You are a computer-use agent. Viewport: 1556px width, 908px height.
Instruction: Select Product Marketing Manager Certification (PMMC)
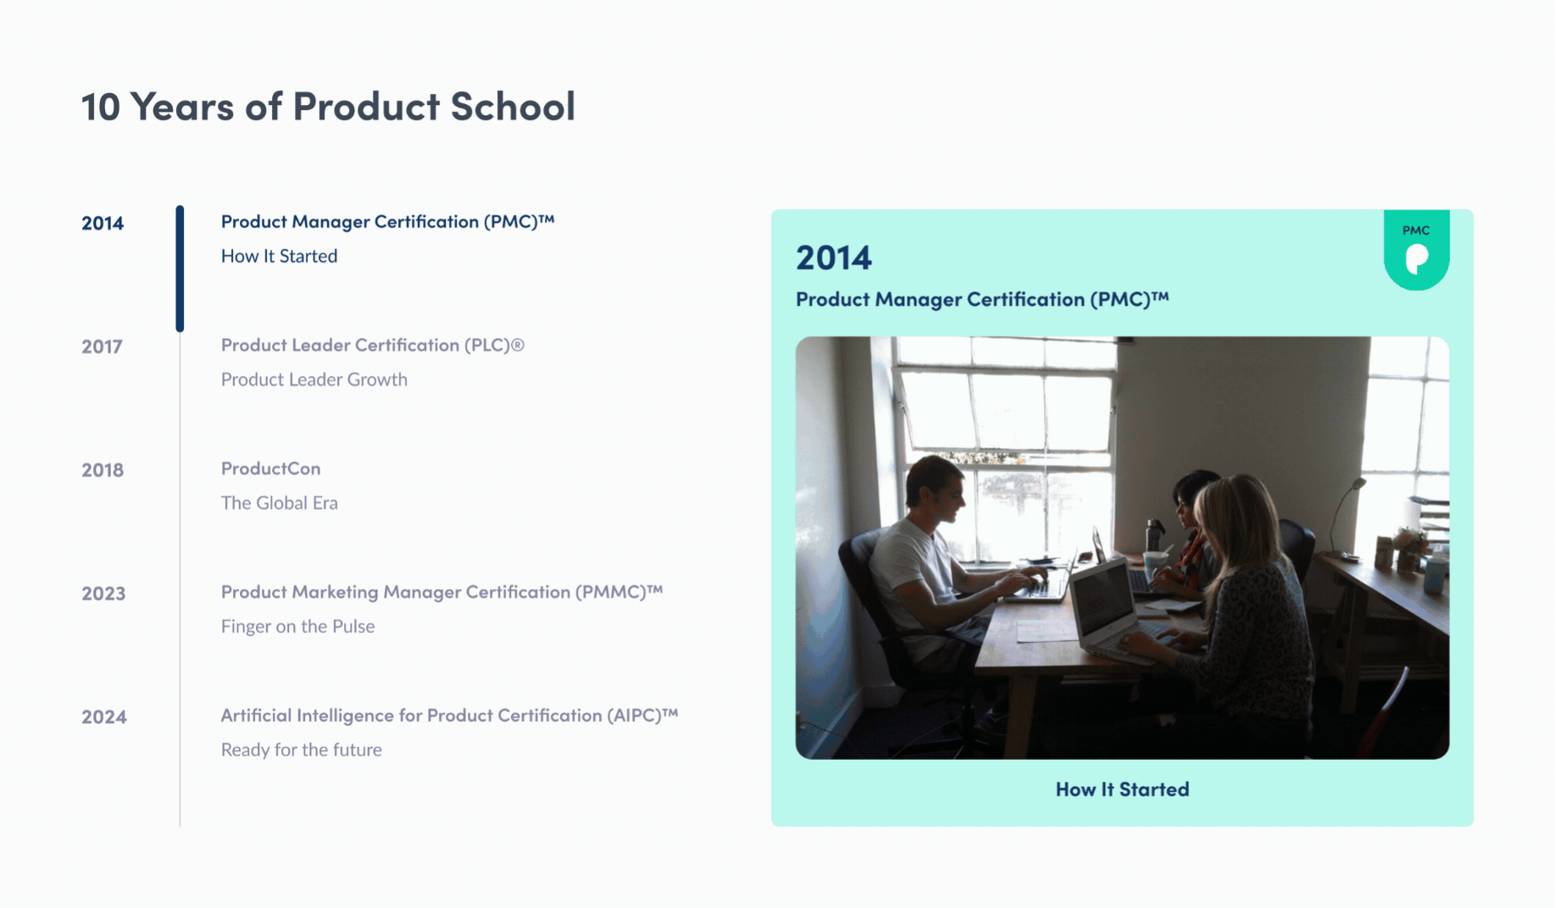pos(442,592)
